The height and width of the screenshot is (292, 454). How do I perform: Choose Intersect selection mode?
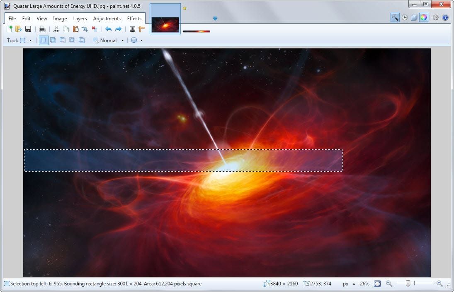[x=72, y=40]
